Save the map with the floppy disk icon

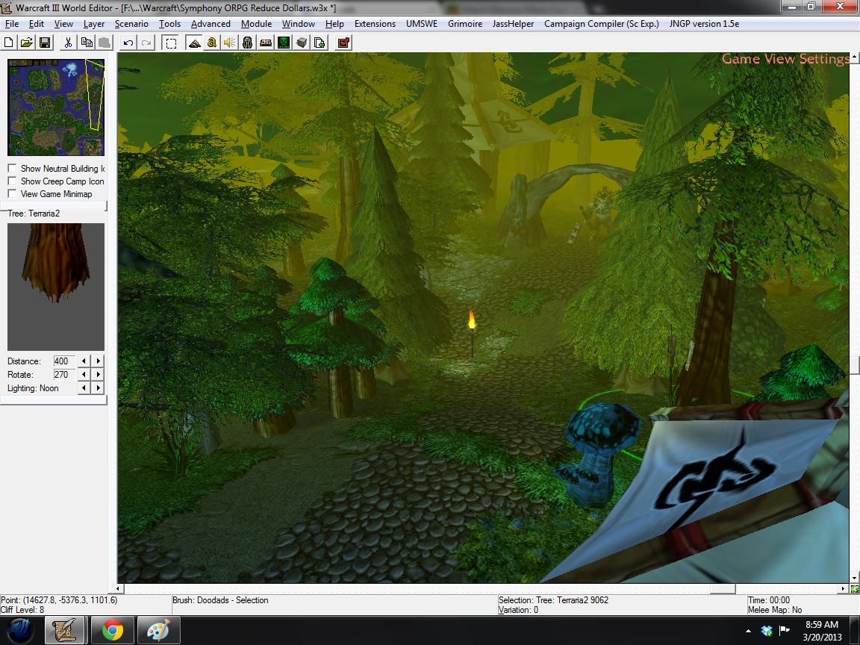tap(45, 43)
